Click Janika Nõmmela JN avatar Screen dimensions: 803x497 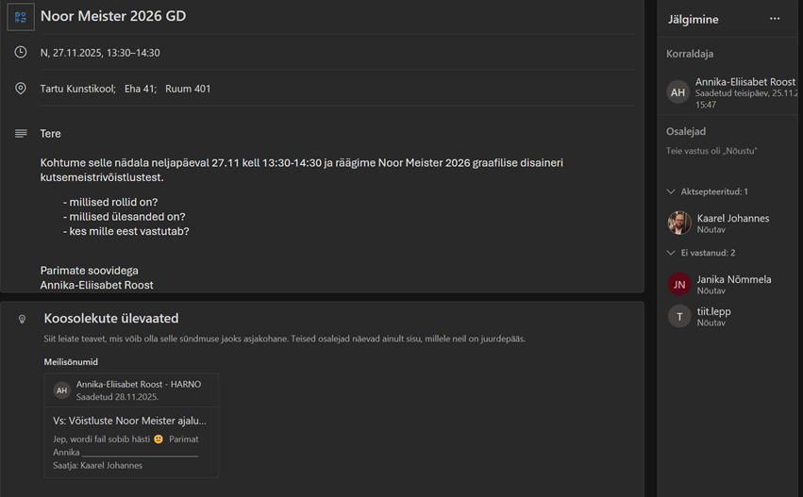click(x=679, y=285)
